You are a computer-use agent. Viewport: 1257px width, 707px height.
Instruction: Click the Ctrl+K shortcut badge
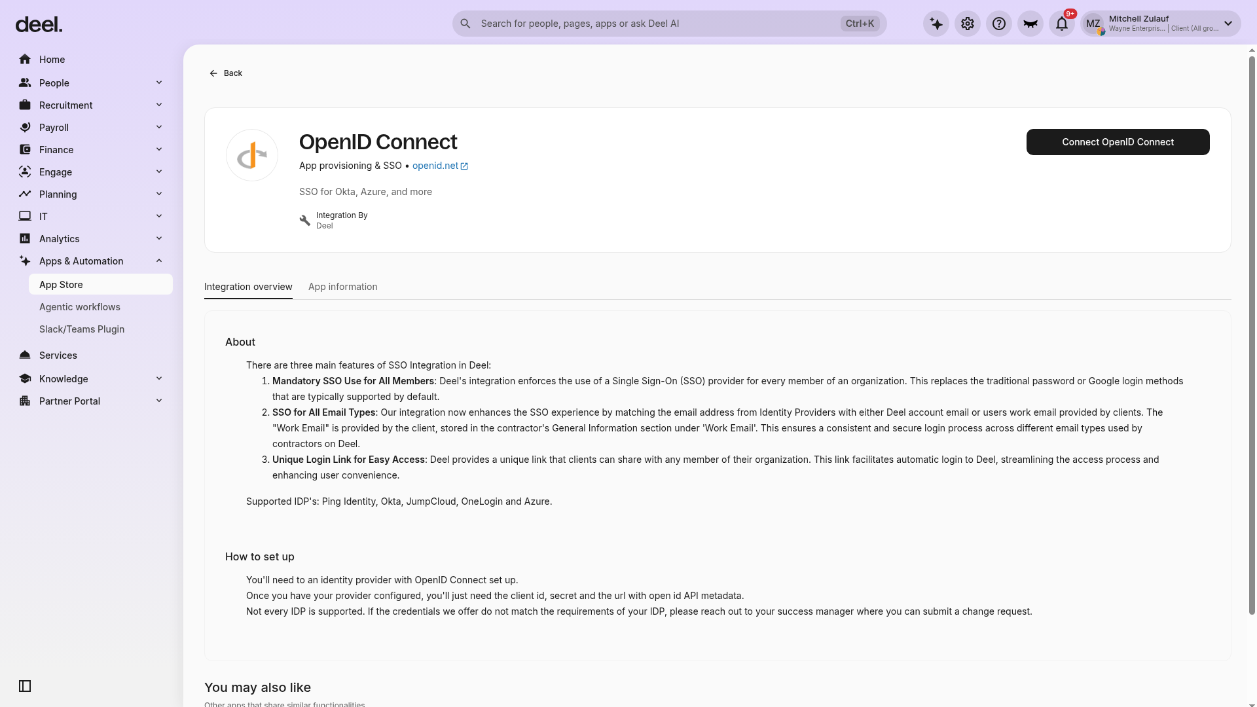click(860, 24)
